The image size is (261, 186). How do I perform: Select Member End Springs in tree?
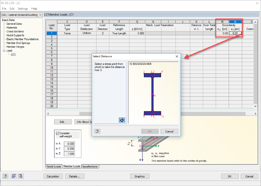coord(18,43)
